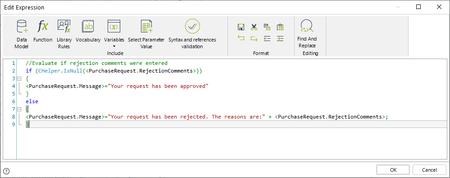Open the help question mark icon
The width and height of the screenshot is (450, 178).
pyautogui.click(x=6, y=171)
